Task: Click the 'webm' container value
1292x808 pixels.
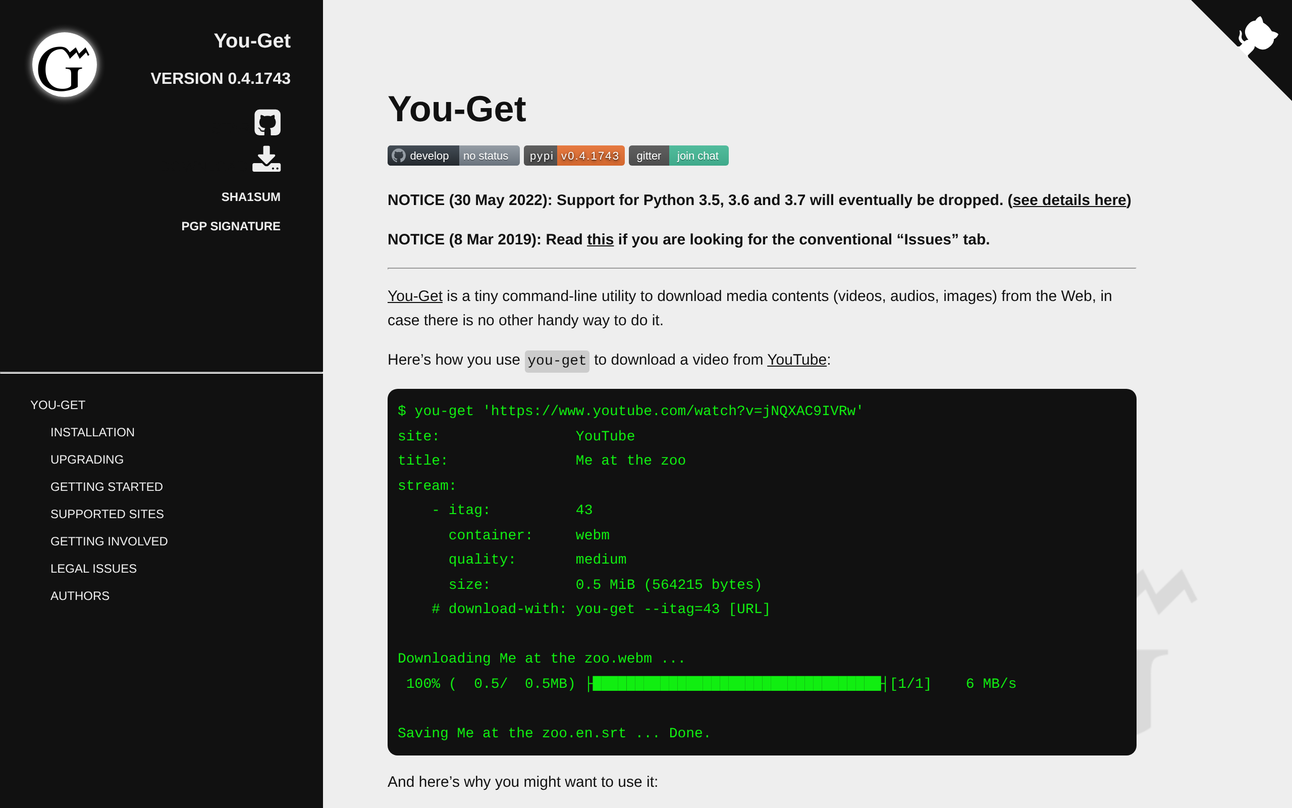Action: [x=593, y=535]
